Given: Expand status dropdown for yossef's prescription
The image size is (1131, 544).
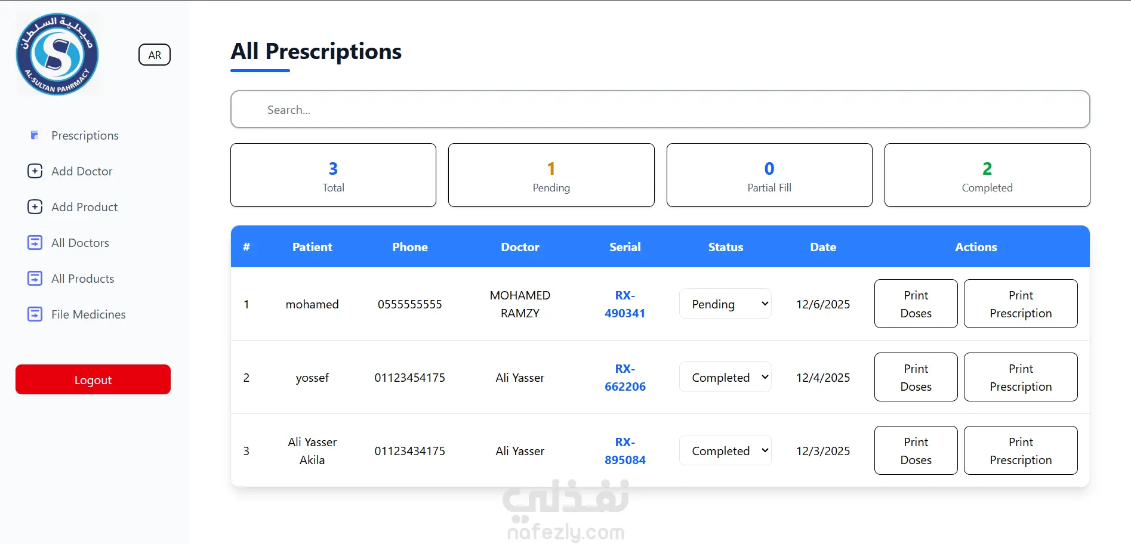Looking at the screenshot, I should pyautogui.click(x=725, y=378).
